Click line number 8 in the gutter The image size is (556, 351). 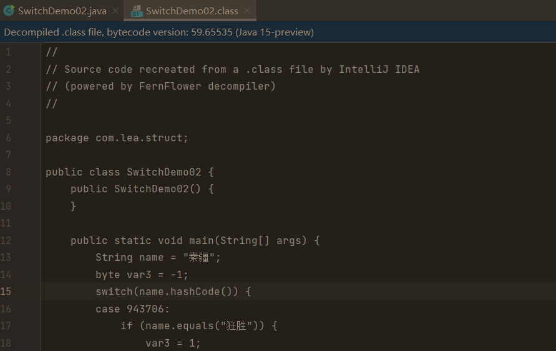click(8, 172)
